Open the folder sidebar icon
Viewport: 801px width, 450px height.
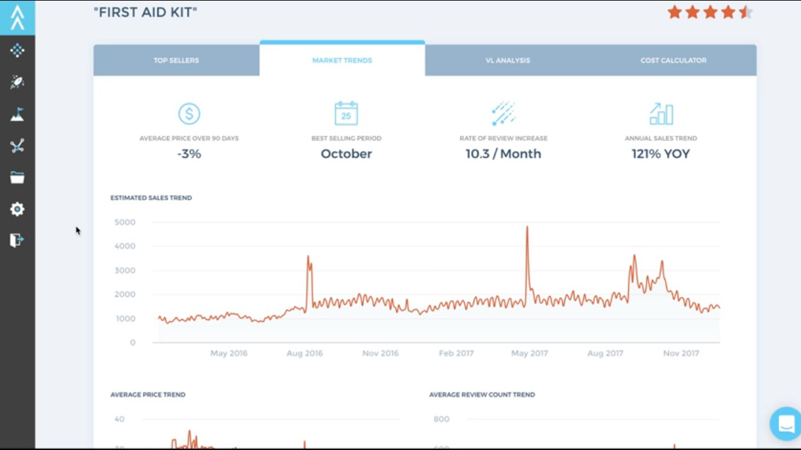[x=17, y=177]
